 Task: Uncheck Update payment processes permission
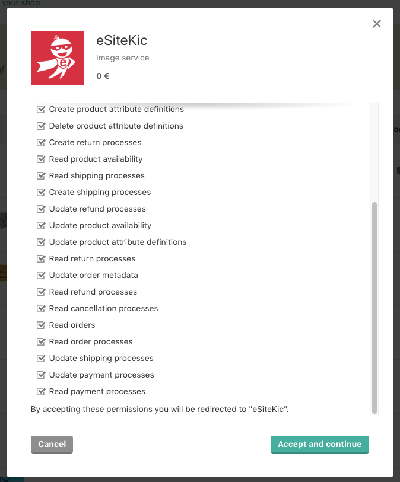pos(41,375)
